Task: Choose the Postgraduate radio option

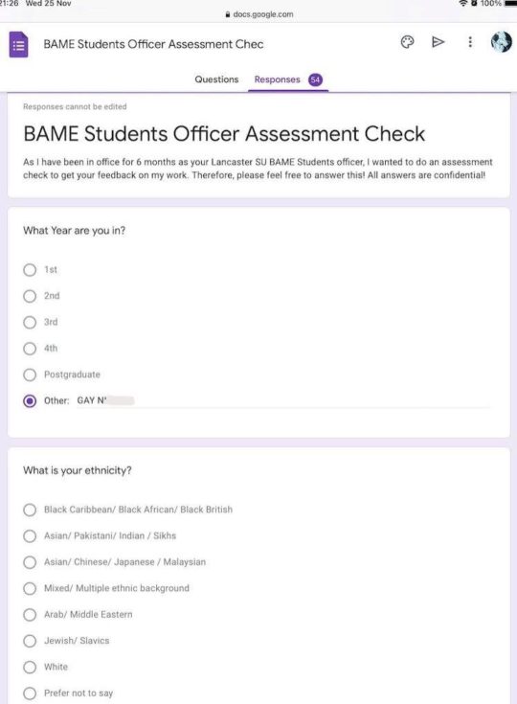Action: [30, 375]
